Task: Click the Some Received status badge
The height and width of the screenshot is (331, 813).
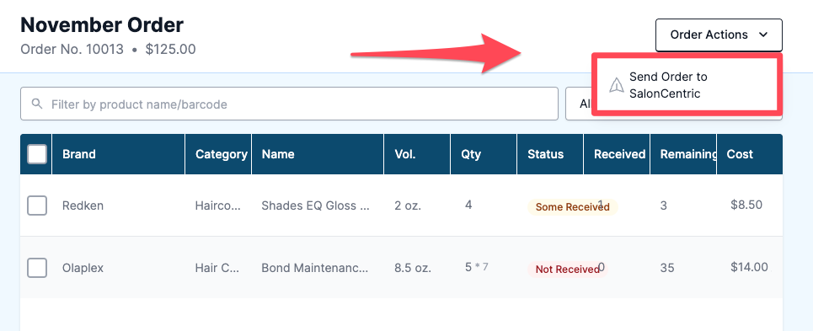Action: click(x=572, y=207)
